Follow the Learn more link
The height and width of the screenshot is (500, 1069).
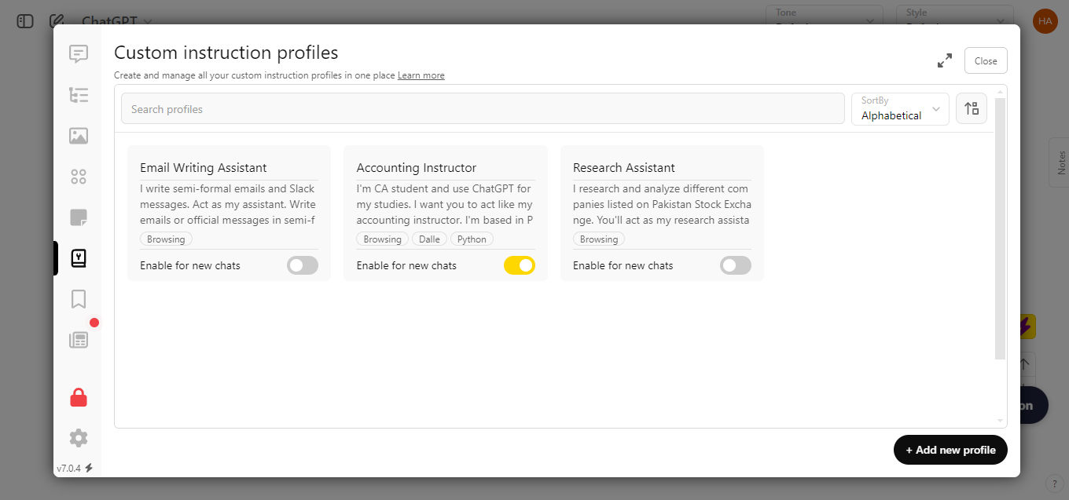(421, 75)
